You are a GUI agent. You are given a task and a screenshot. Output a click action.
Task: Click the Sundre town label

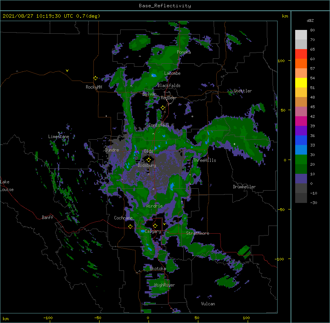(112, 150)
